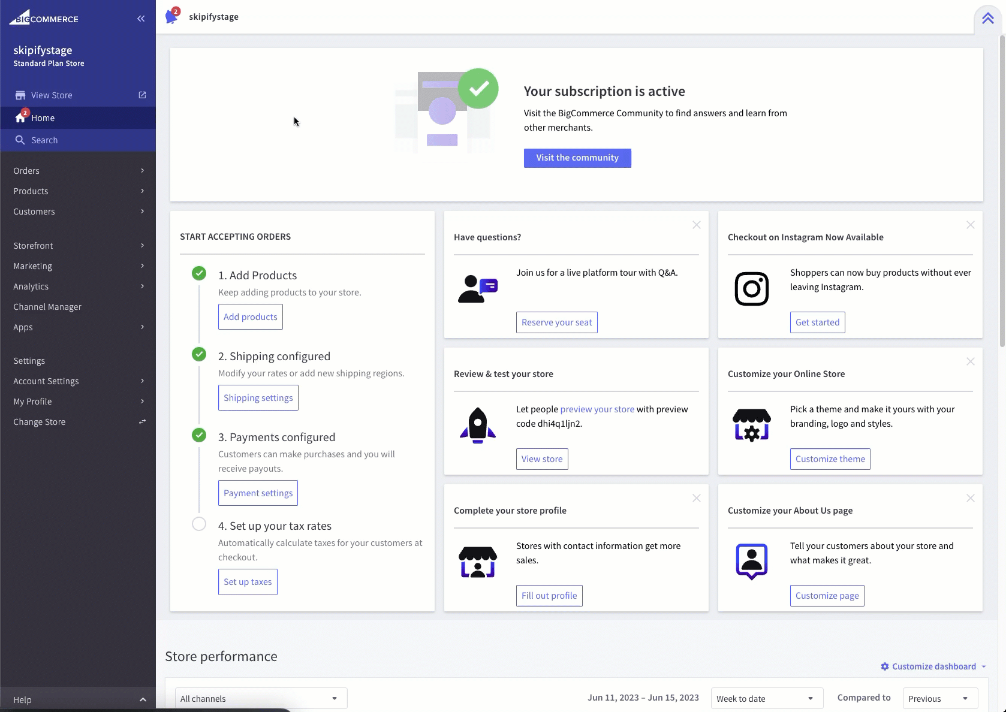Open Search in sidebar

pos(78,140)
